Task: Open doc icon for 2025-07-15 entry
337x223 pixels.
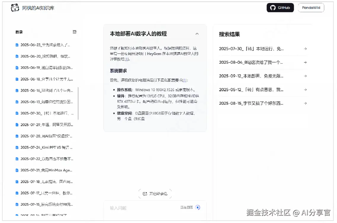Action: (17, 204)
